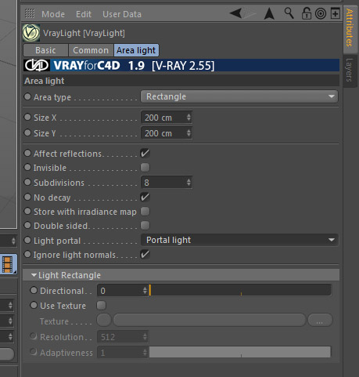
Task: Click the VrayLight [VrayLight] object name
Action: click(84, 33)
